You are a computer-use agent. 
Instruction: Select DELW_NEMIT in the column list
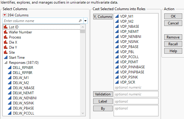(x=41, y=93)
